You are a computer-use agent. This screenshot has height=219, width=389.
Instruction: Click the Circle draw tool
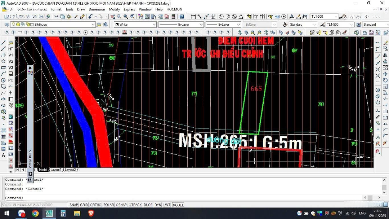tap(3, 80)
